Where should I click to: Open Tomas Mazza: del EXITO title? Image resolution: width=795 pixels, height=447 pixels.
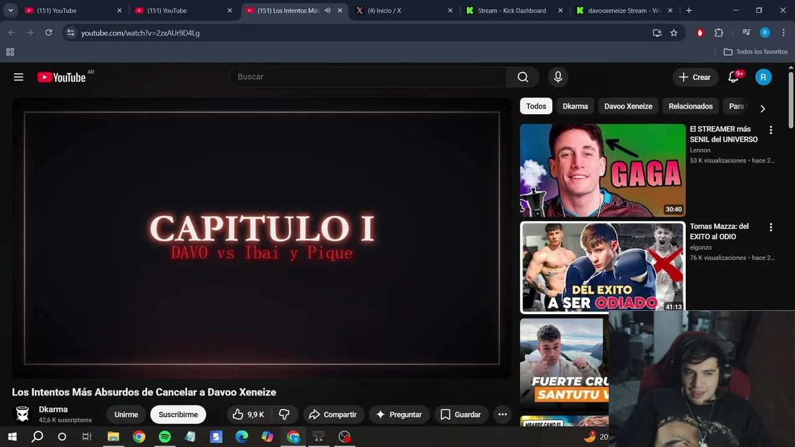coord(719,232)
